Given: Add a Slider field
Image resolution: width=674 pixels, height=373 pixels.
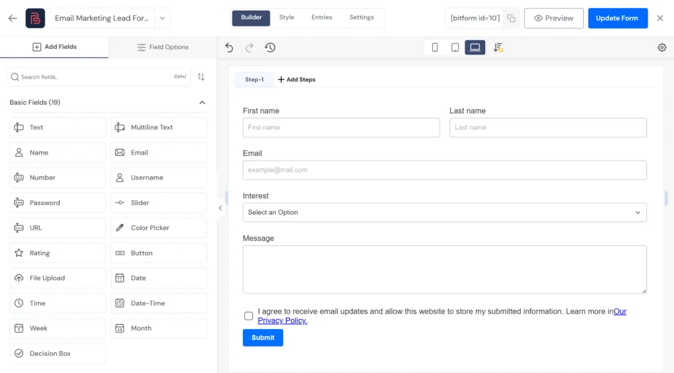Looking at the screenshot, I should [159, 203].
